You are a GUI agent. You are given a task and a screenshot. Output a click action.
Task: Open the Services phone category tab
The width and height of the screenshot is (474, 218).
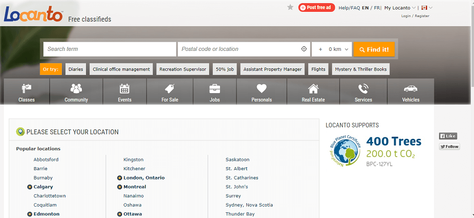tap(363, 92)
